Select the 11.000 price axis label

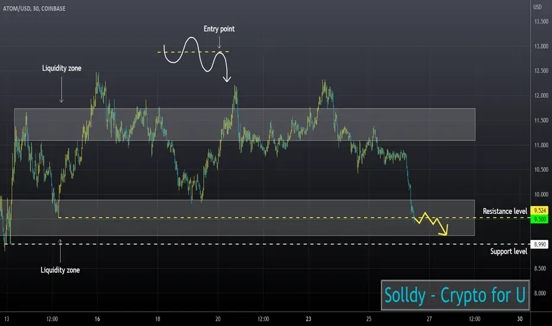[x=541, y=145]
